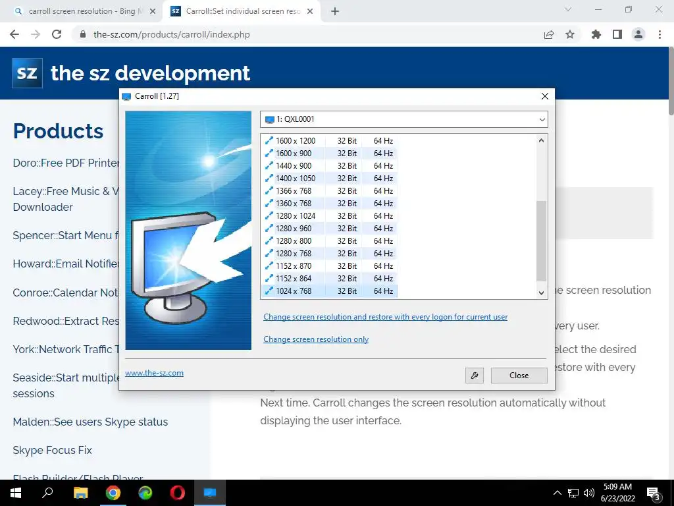Select 1600 x 900 resolution
674x506 pixels.
click(x=329, y=153)
